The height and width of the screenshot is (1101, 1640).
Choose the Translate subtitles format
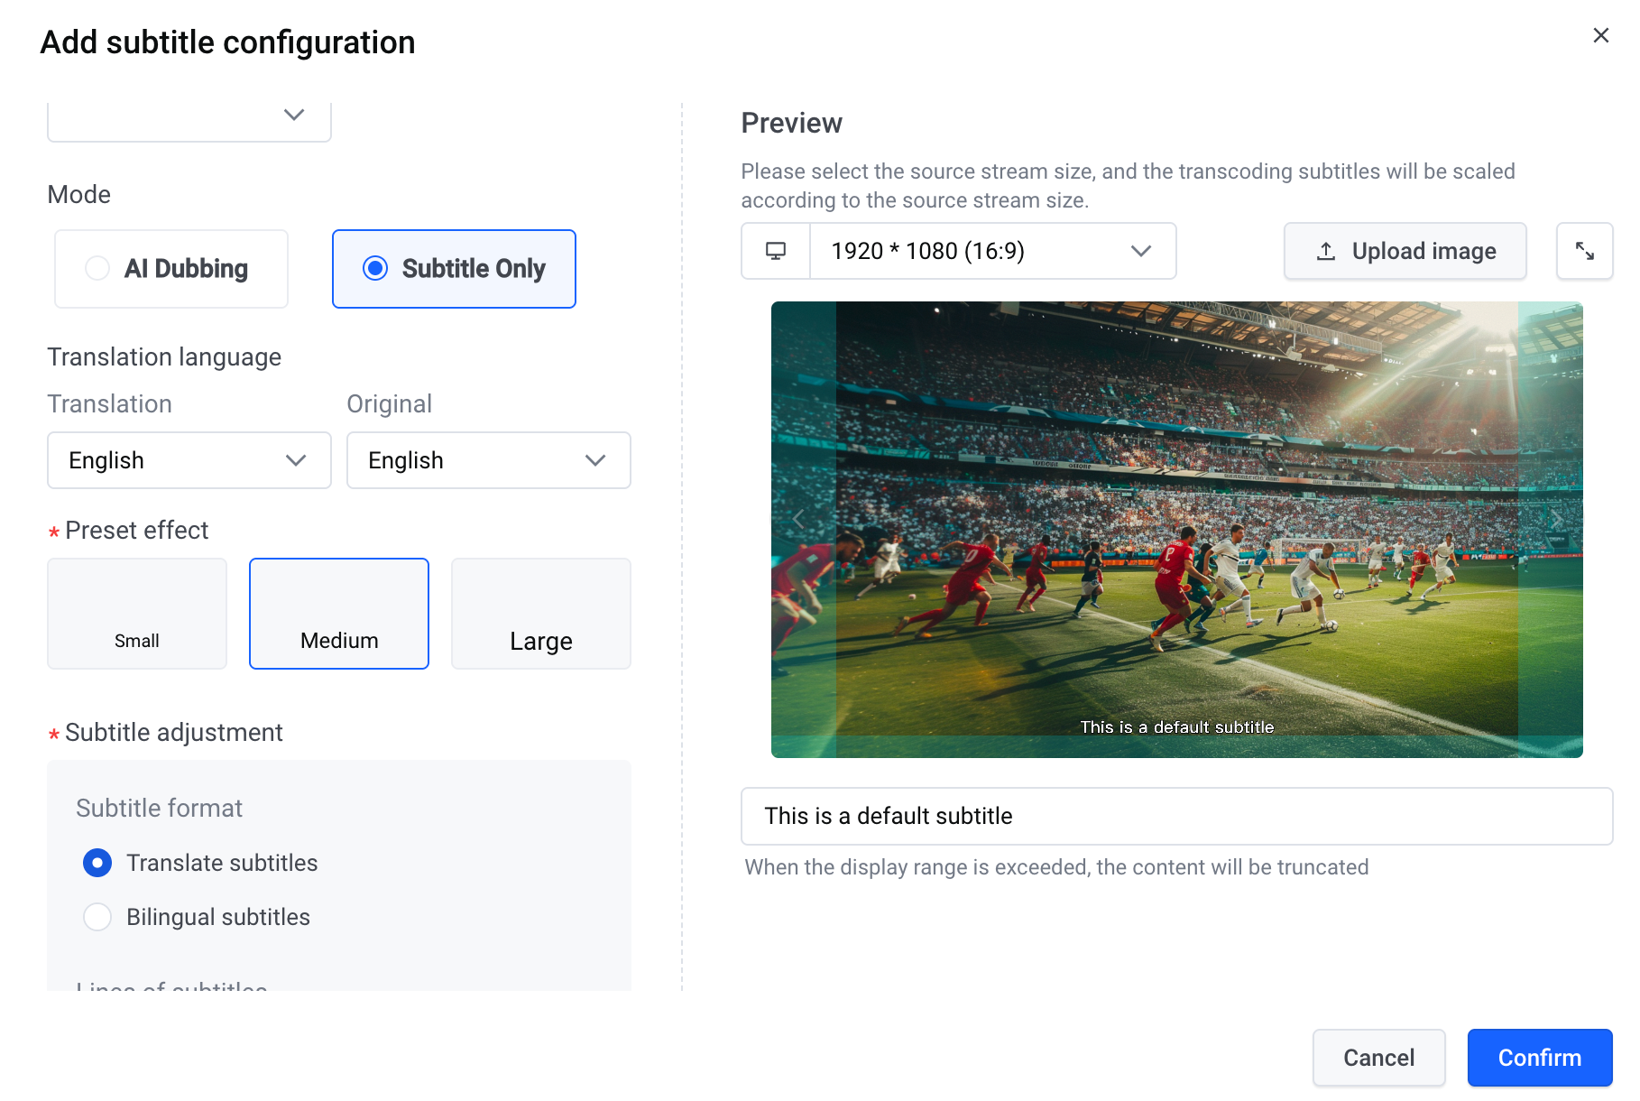[x=200, y=863]
